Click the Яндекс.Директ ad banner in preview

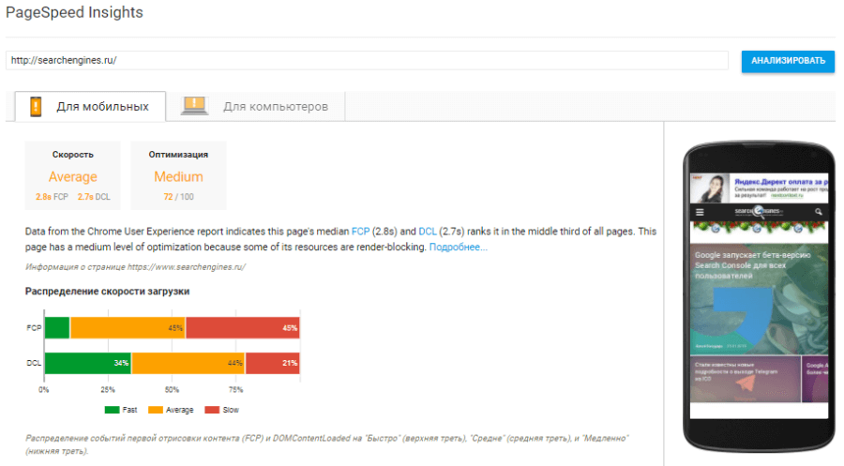pyautogui.click(x=759, y=188)
